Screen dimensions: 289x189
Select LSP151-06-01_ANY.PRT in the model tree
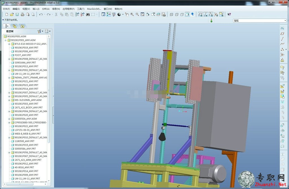(x=27, y=130)
